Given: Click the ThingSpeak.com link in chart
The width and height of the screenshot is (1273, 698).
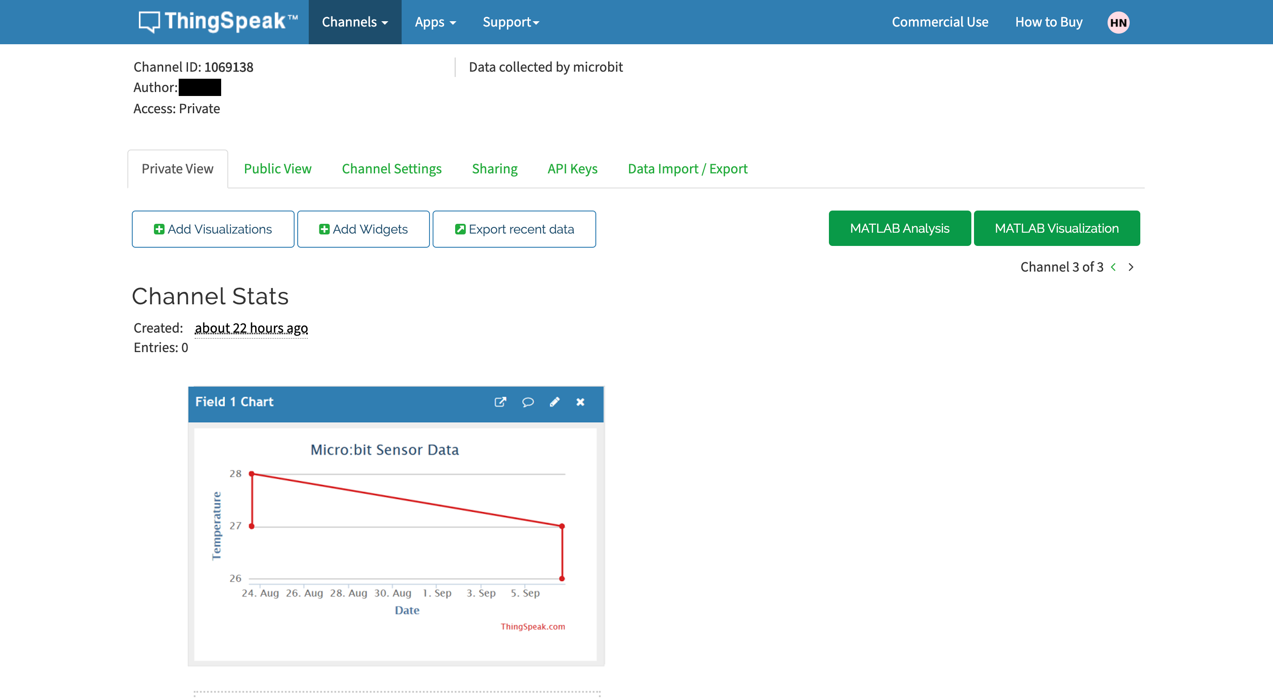Looking at the screenshot, I should point(532,626).
